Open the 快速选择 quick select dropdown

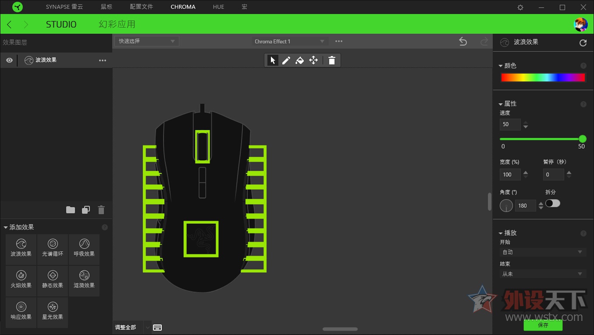coord(147,41)
